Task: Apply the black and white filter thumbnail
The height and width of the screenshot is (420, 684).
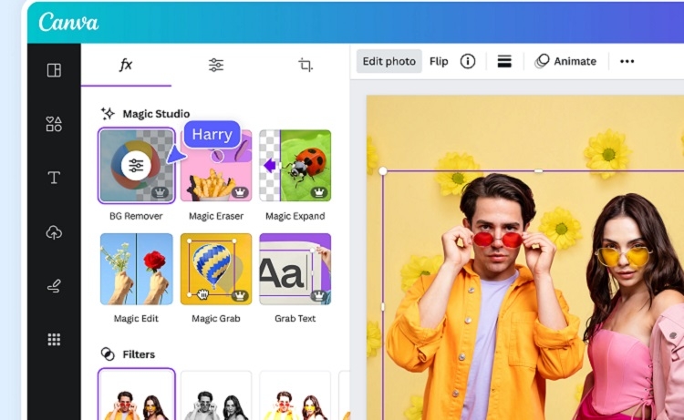Action: pyautogui.click(x=216, y=395)
